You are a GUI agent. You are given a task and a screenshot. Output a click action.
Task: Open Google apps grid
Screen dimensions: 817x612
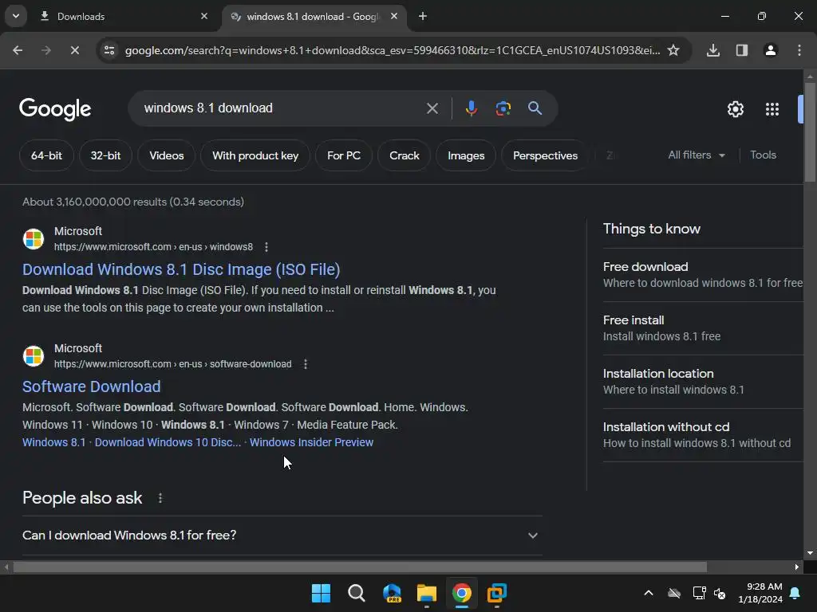click(772, 109)
